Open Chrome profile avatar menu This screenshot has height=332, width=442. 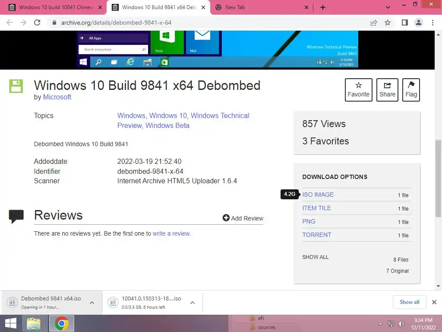click(419, 22)
